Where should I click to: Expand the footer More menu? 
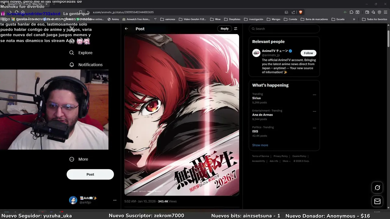pyautogui.click(x=286, y=161)
